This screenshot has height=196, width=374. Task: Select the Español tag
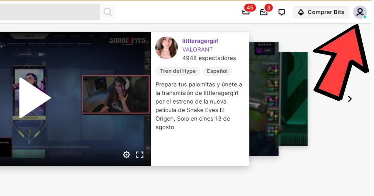[217, 71]
